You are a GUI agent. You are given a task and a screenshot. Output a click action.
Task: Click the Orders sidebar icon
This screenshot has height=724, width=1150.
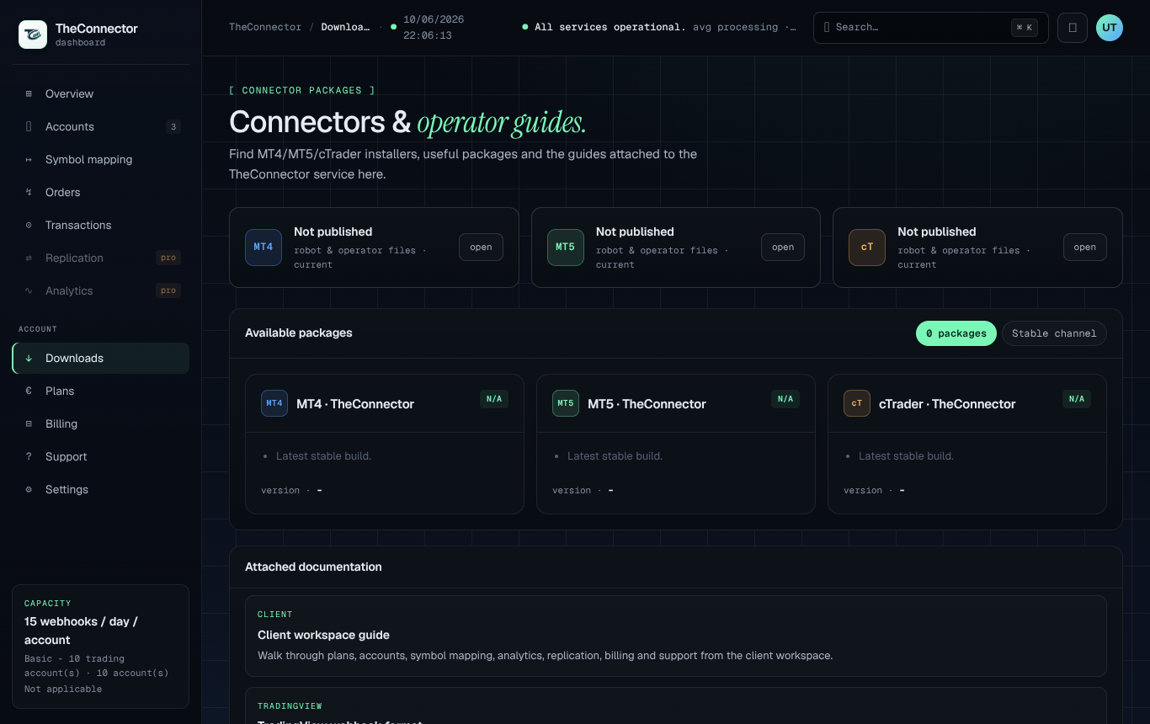click(x=29, y=192)
